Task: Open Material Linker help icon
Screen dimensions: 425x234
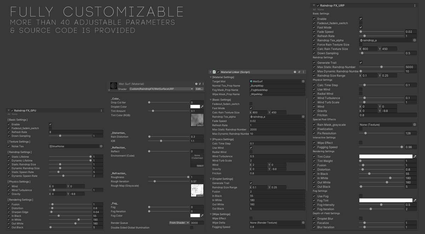Action: coord(294,72)
